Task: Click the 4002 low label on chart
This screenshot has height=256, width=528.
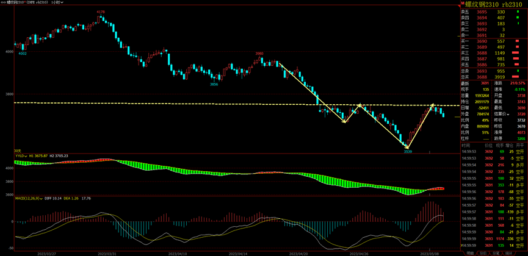Action: tap(22, 54)
